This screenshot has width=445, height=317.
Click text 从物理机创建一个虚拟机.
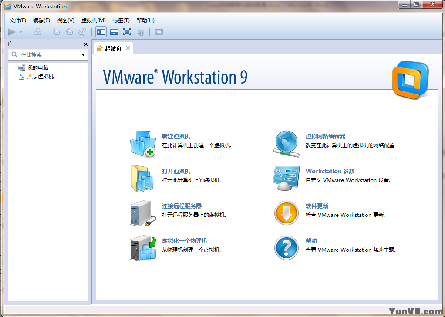191,250
